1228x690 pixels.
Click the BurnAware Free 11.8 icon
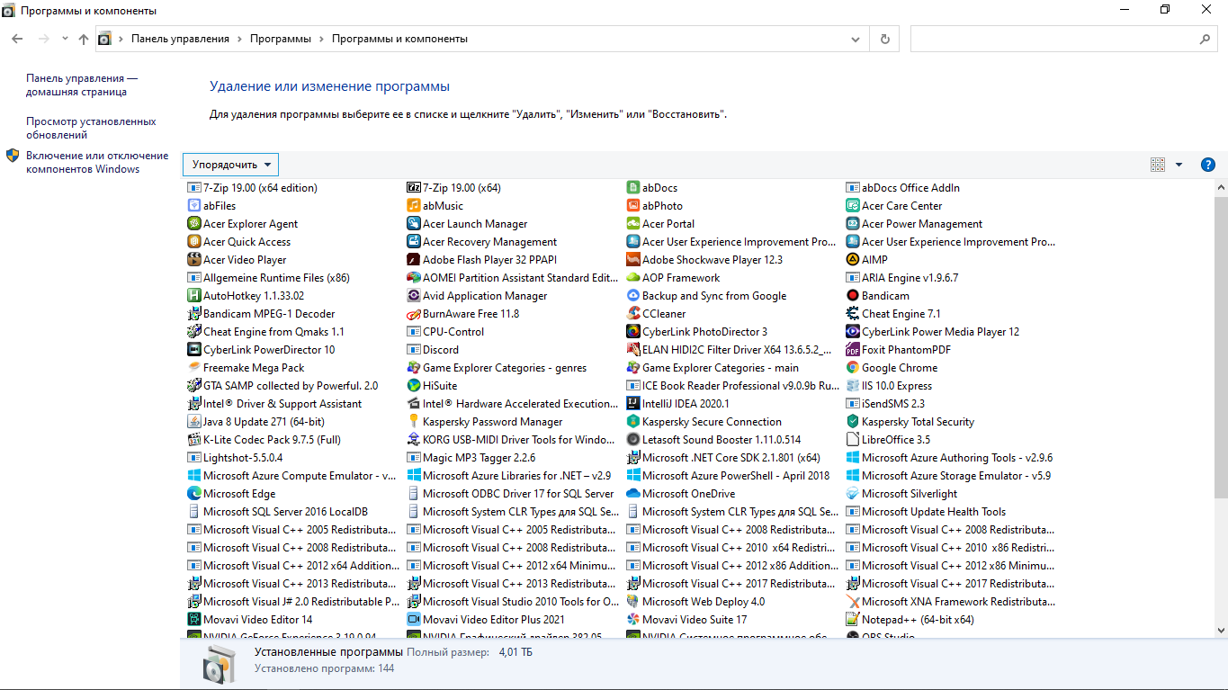[x=414, y=314]
